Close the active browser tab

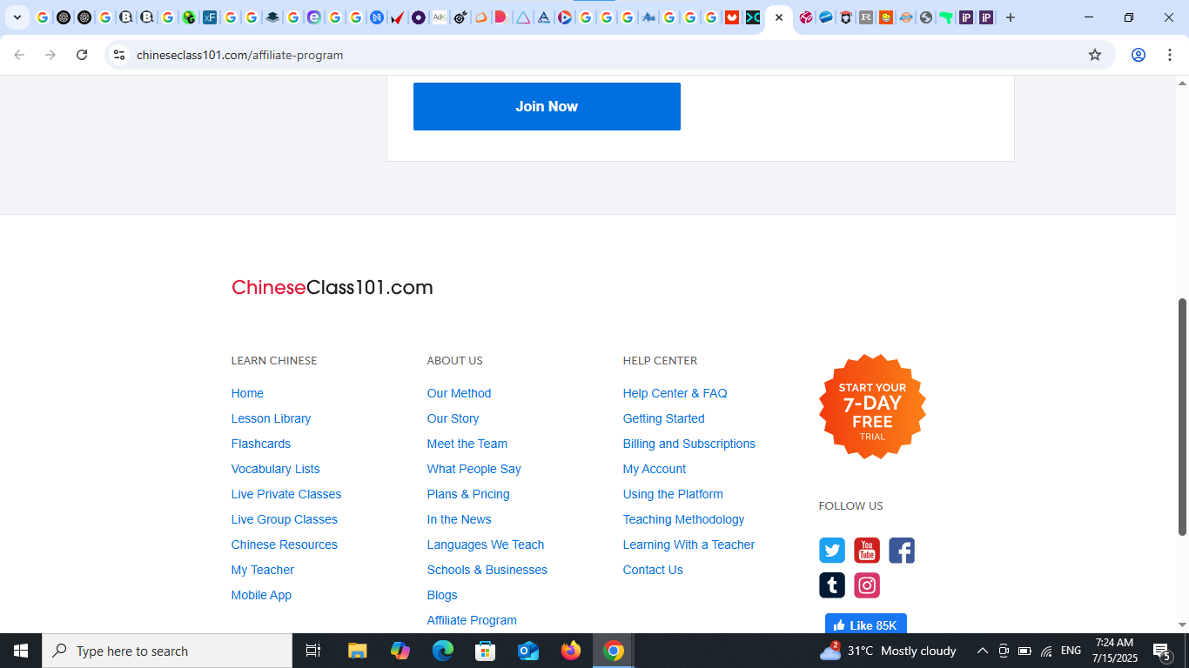tap(779, 17)
